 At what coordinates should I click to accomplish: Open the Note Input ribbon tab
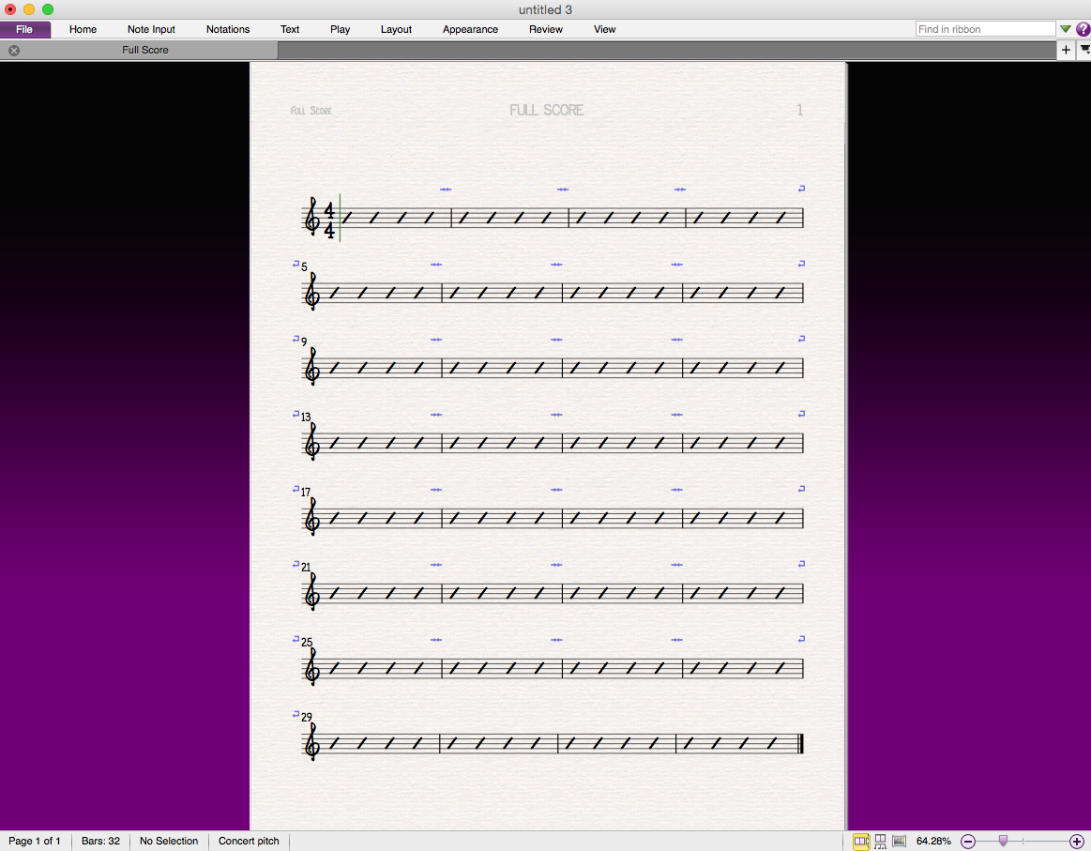click(x=151, y=29)
